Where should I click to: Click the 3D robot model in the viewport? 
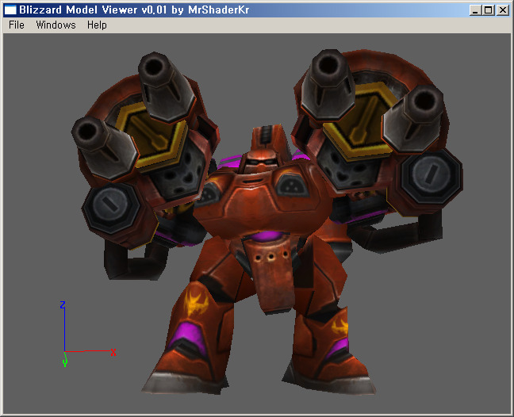click(x=267, y=220)
